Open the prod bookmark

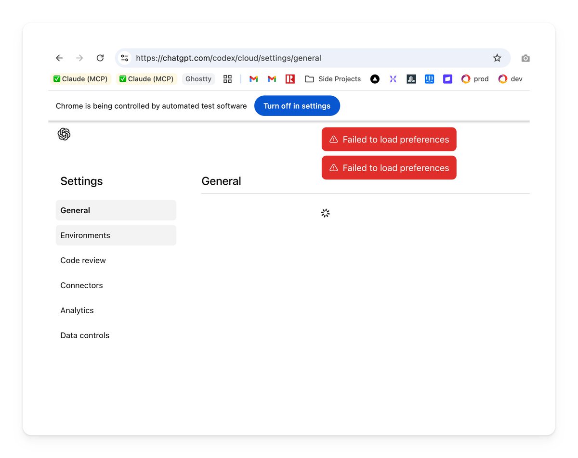(x=475, y=79)
